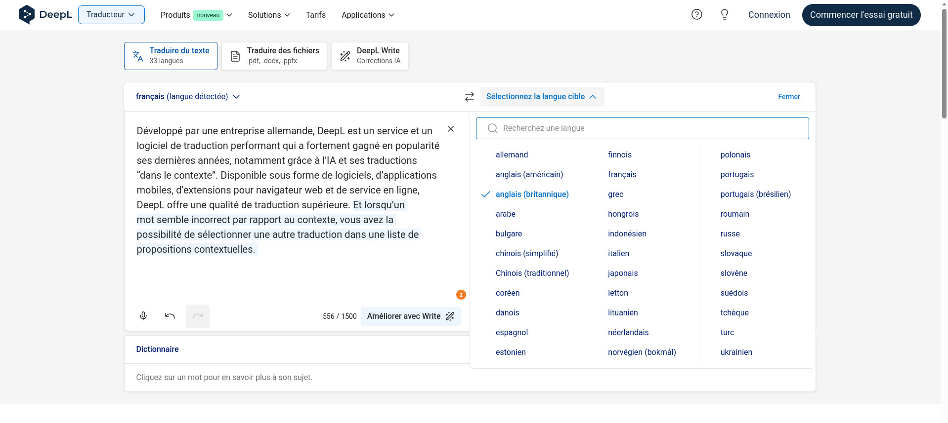
Task: Click the search magnifier icon
Action: (492, 128)
